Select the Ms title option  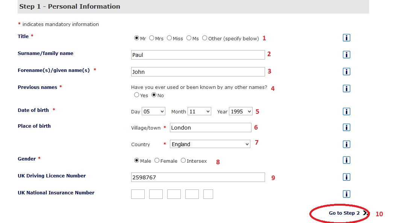pyautogui.click(x=189, y=38)
